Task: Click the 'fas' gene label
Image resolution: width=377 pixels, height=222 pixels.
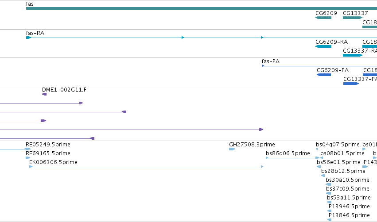Action: pos(30,4)
